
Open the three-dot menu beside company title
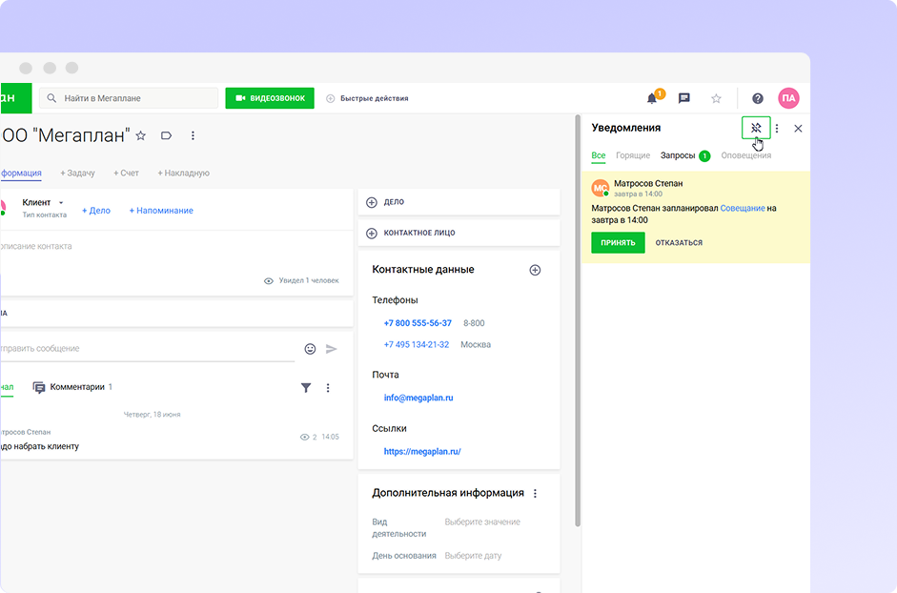tap(193, 135)
